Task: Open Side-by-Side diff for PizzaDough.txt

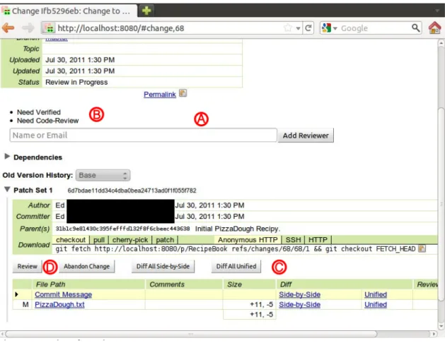Action: point(300,305)
